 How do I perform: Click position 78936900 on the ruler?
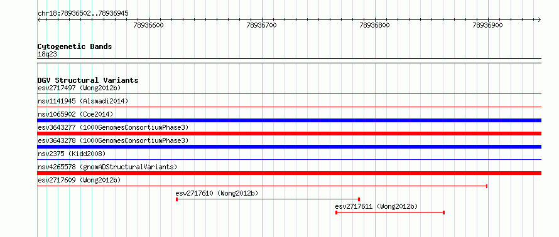coord(487,25)
